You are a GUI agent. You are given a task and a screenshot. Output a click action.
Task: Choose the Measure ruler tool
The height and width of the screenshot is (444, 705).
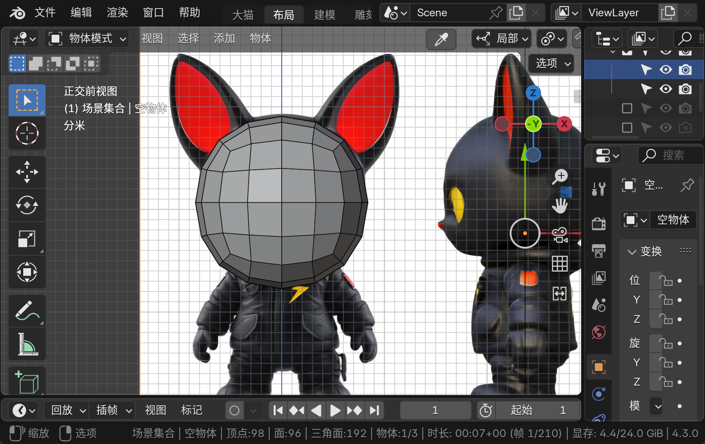[27, 344]
